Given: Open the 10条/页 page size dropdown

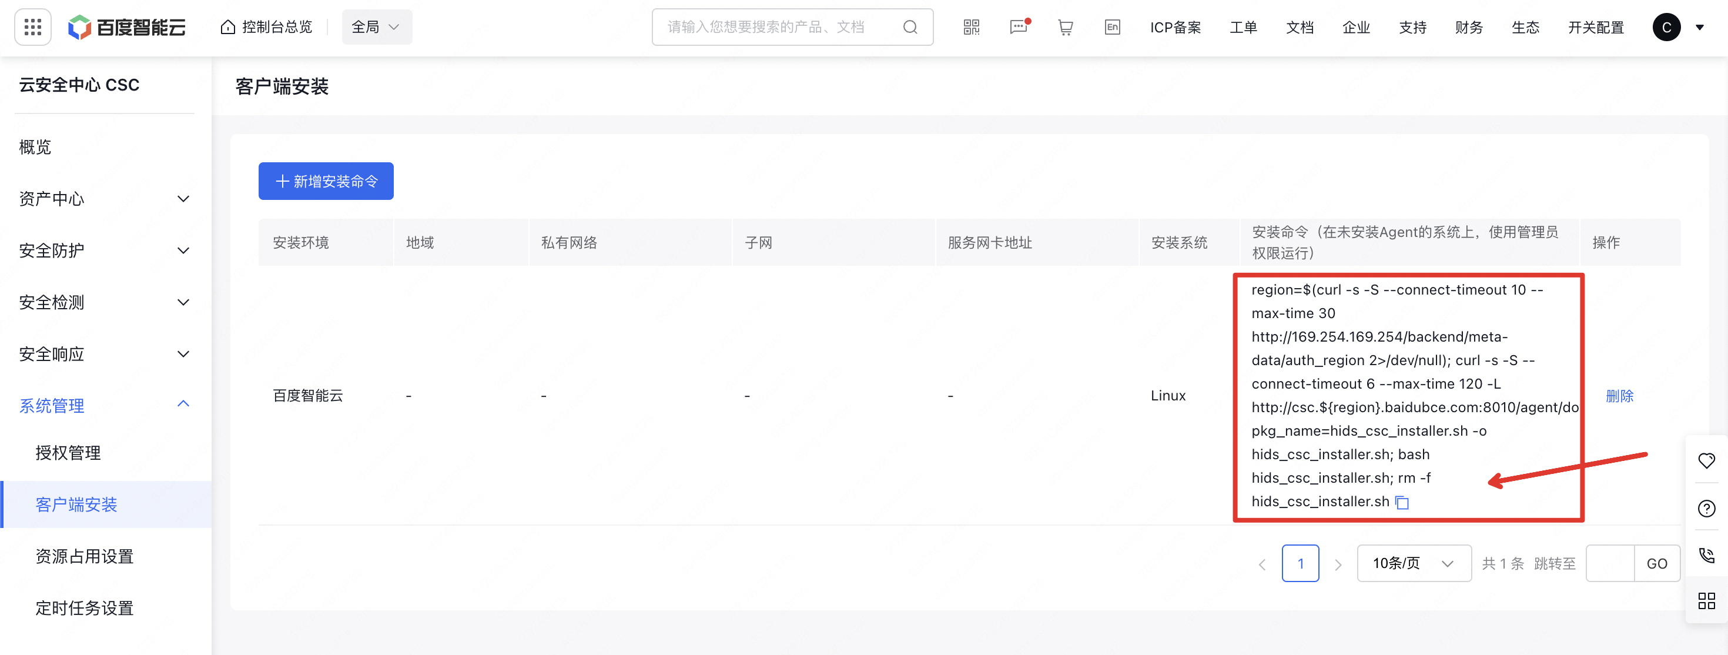Looking at the screenshot, I should coord(1414,563).
